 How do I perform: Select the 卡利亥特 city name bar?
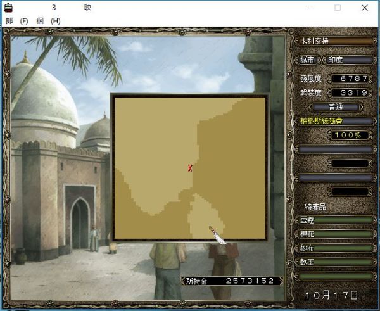coord(334,41)
